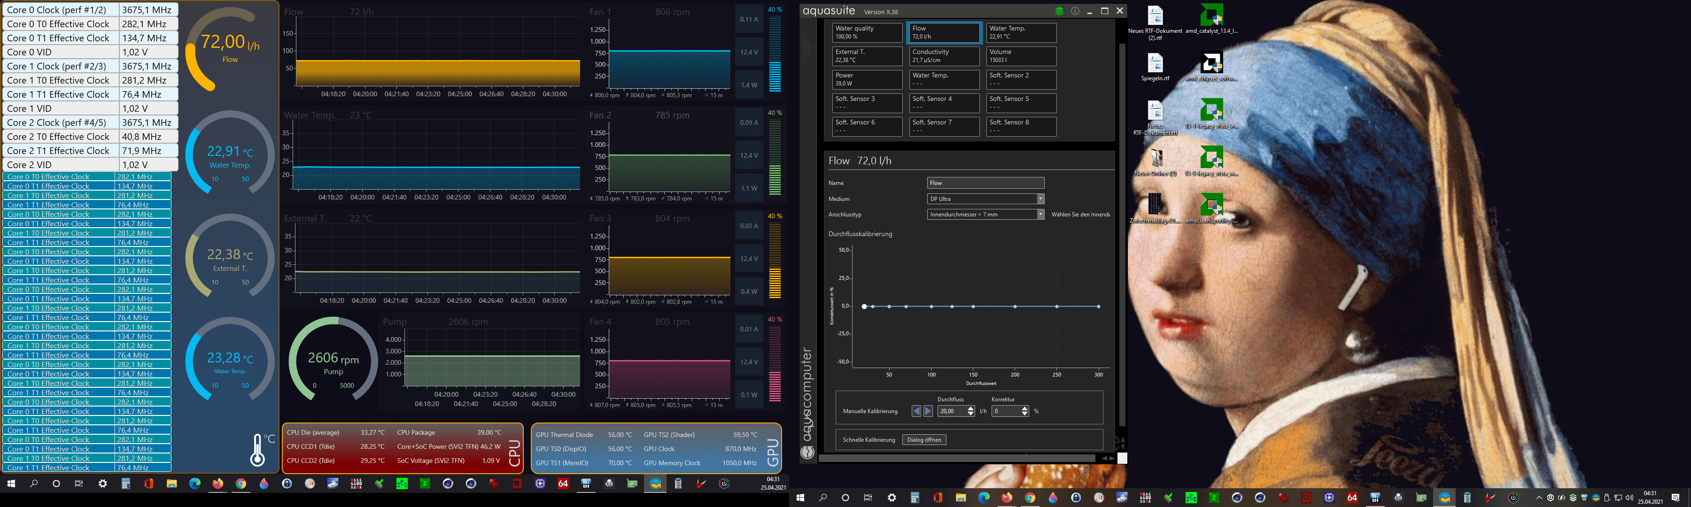Click aquasuite vertical scrollbar
This screenshot has height=507, width=1691.
point(1122,235)
